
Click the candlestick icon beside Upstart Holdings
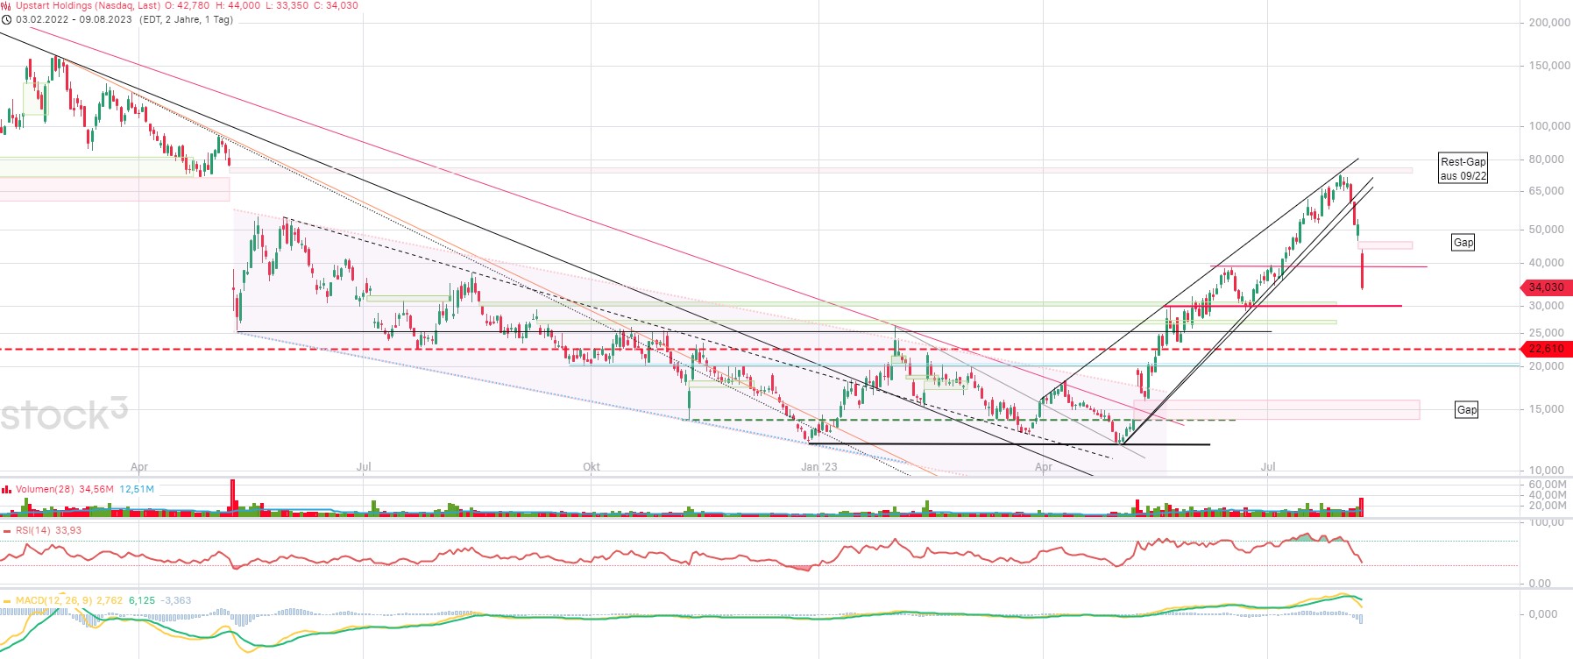click(7, 5)
